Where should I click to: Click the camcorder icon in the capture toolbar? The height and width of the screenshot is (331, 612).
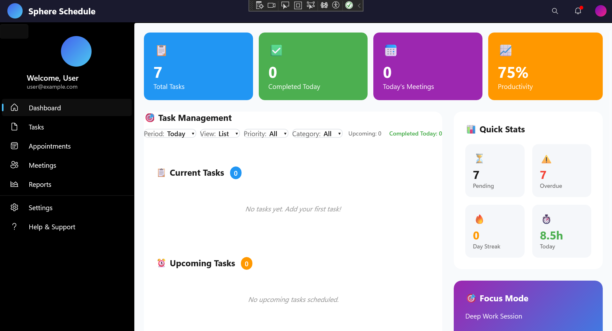(271, 5)
